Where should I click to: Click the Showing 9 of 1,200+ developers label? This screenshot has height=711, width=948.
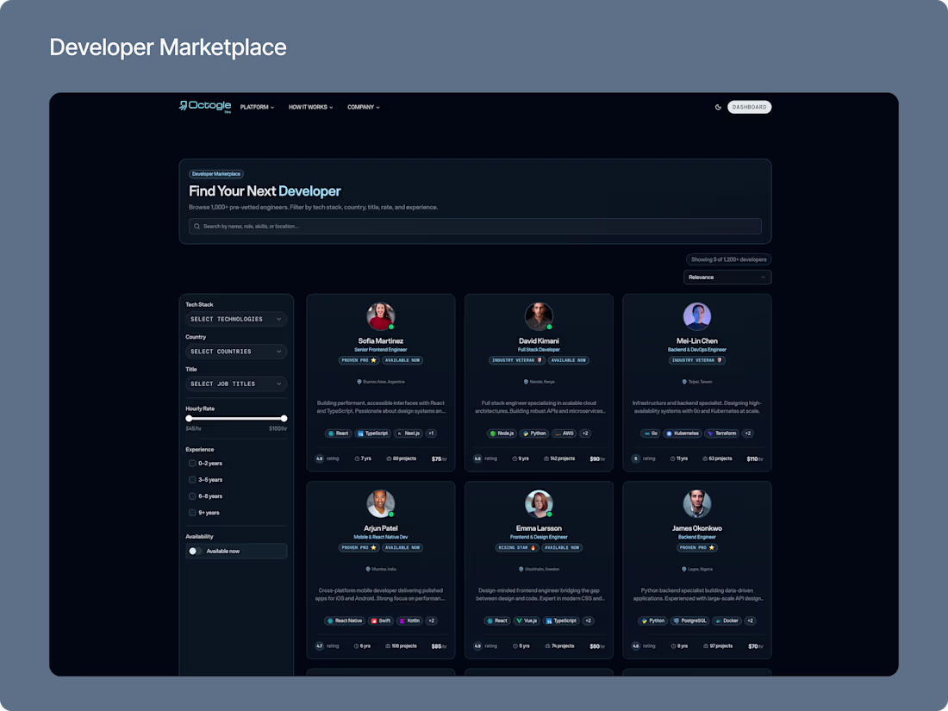(x=728, y=259)
